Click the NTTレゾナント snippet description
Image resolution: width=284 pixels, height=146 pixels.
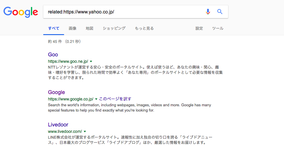135,72
